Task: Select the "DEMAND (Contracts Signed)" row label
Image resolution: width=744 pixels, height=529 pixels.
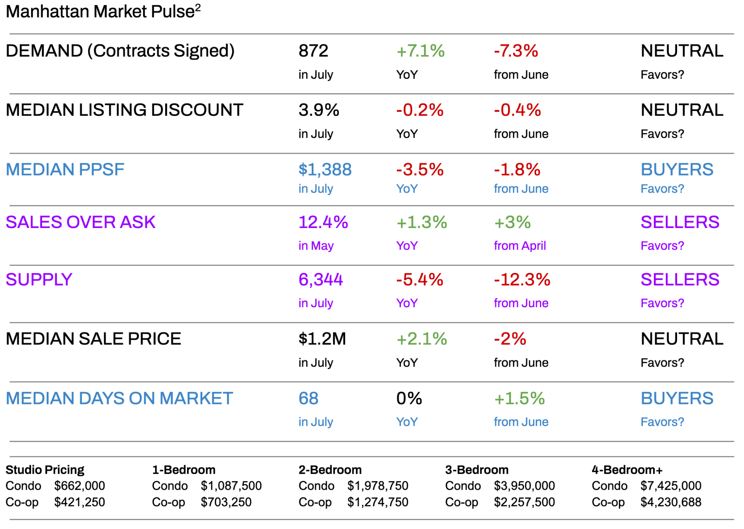Action: pyautogui.click(x=120, y=51)
